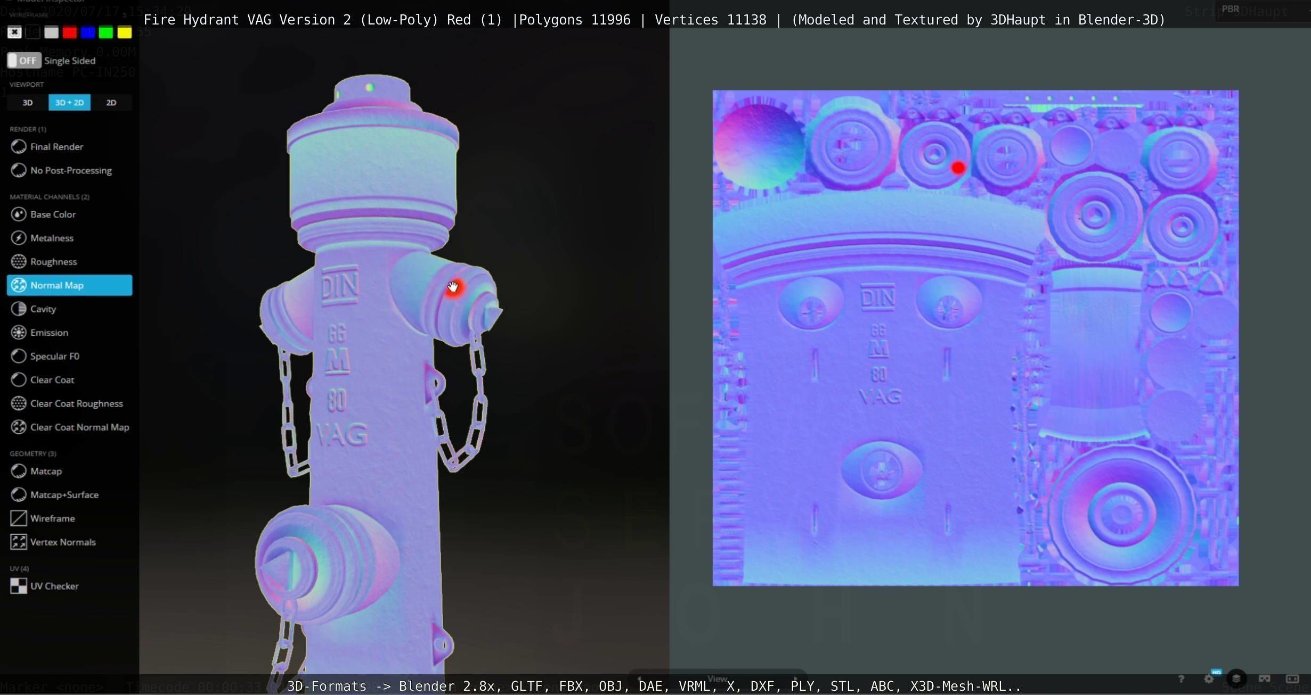View the Specular F0 channel
1311x695 pixels.
coord(69,356)
